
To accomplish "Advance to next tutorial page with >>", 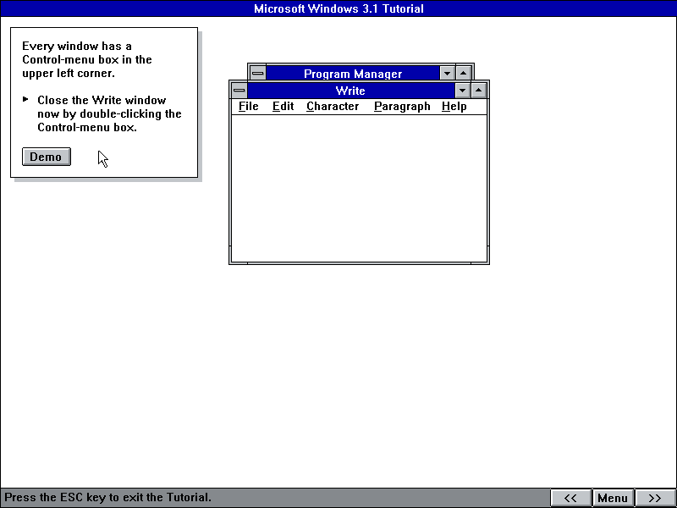I will pyautogui.click(x=655, y=498).
